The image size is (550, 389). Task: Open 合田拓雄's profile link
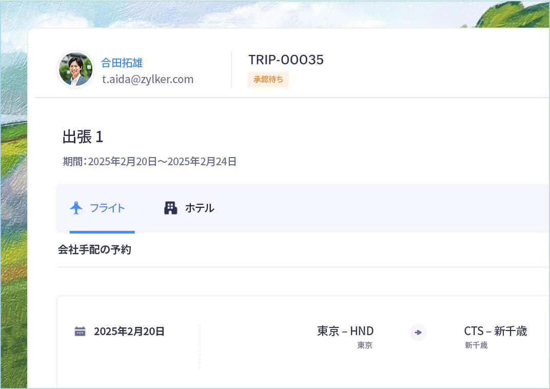click(121, 63)
